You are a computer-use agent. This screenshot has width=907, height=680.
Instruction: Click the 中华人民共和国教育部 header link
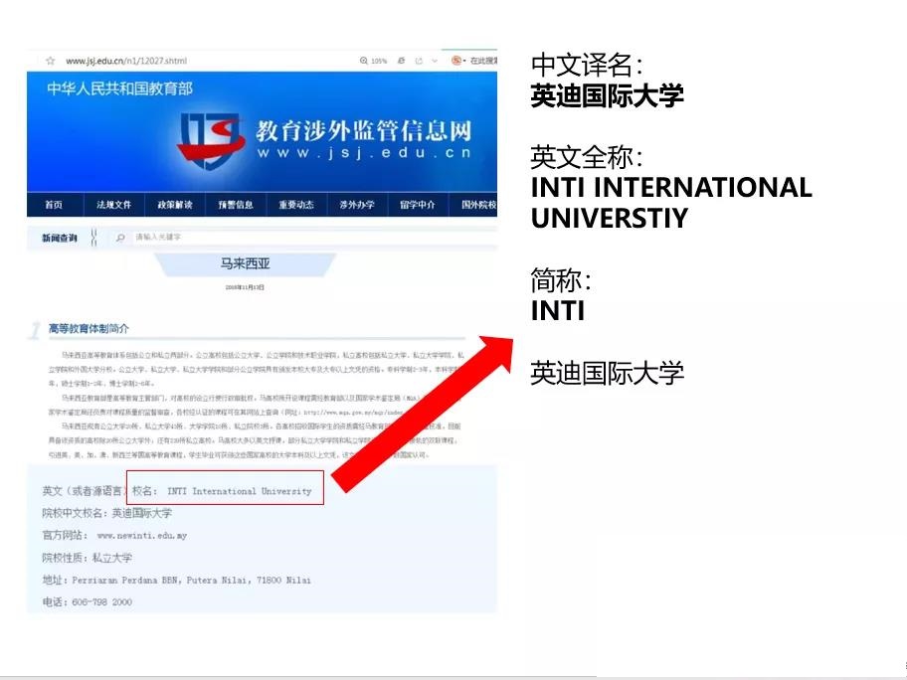[119, 88]
